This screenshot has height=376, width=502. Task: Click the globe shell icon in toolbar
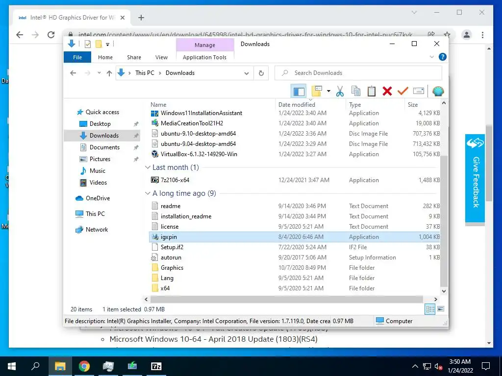pyautogui.click(x=438, y=92)
